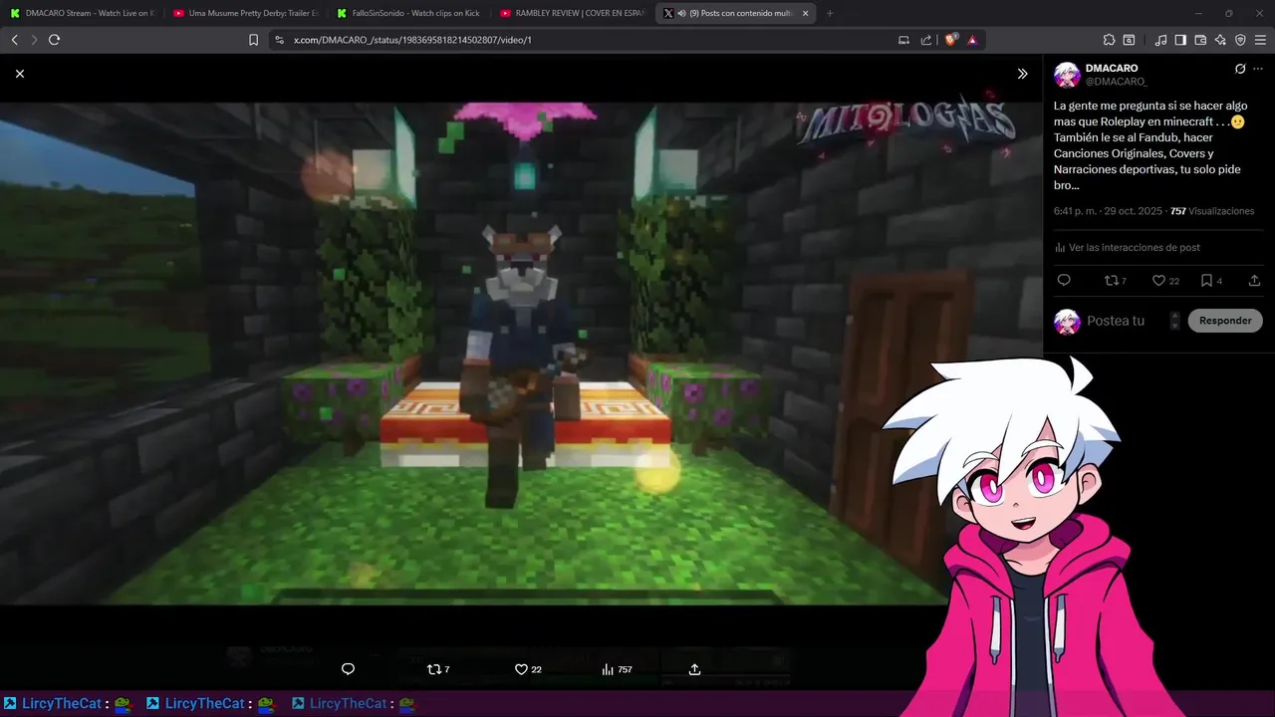Close the active X posts tab

coord(806,13)
